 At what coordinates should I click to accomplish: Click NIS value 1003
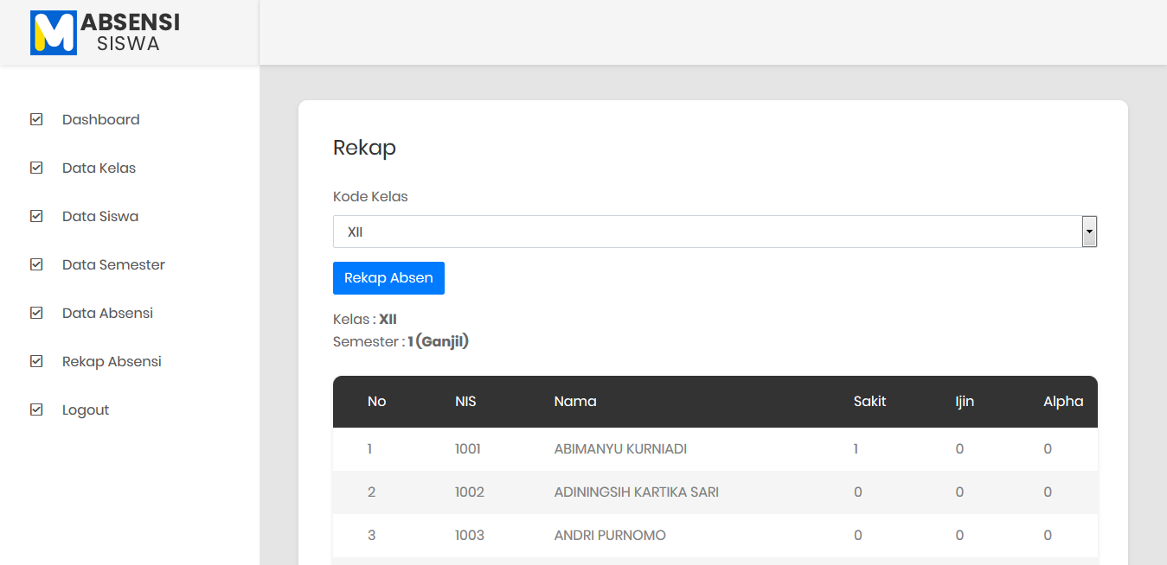click(x=470, y=536)
